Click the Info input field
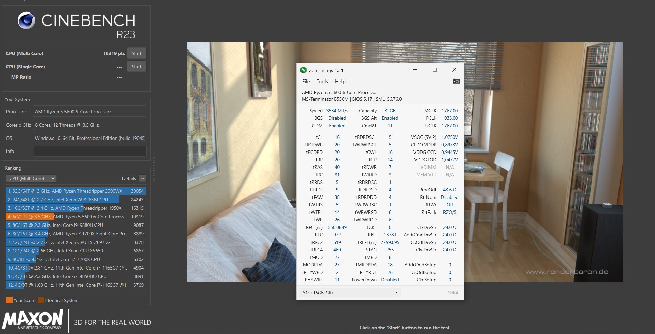The image size is (655, 334). [x=90, y=151]
